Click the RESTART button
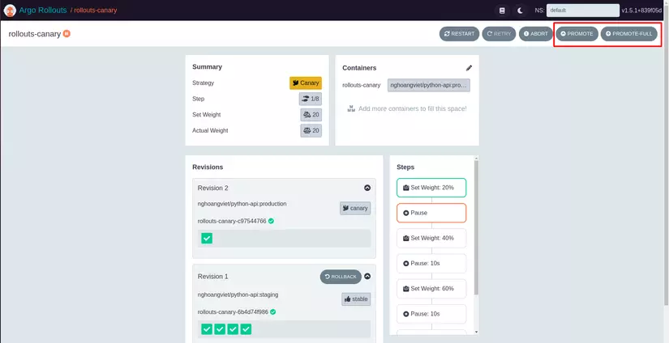 [459, 34]
